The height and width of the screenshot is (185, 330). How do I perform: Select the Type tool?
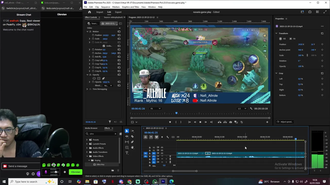click(x=127, y=153)
